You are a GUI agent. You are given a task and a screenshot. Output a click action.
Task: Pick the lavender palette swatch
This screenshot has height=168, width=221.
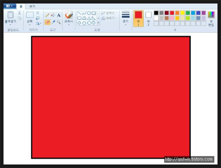pyautogui.click(x=204, y=18)
